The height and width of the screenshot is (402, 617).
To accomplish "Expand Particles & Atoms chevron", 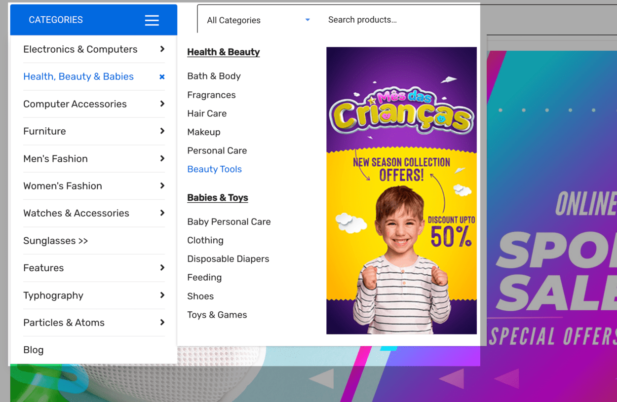I will point(162,322).
